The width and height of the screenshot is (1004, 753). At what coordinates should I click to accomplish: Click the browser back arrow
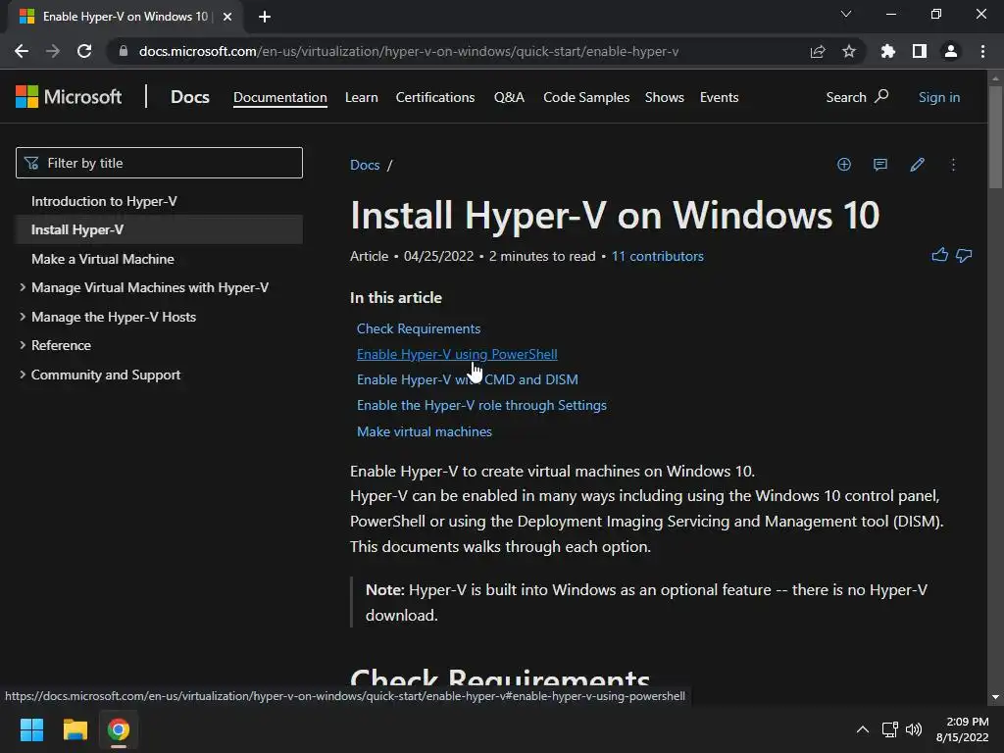click(x=22, y=51)
